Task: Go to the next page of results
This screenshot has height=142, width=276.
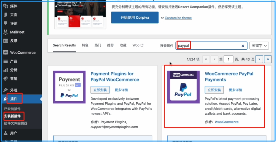Action: (x=259, y=59)
